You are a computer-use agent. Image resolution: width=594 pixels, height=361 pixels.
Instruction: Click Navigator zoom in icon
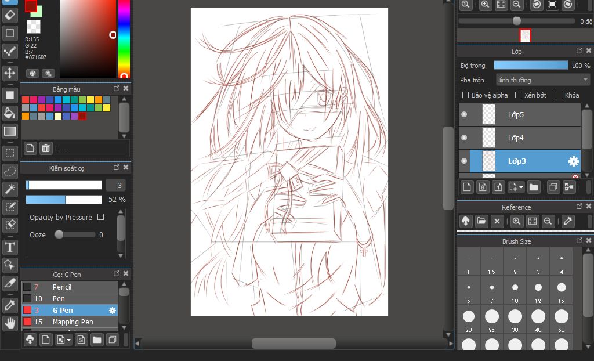(x=486, y=5)
